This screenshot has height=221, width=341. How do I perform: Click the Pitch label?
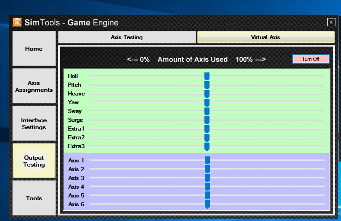pyautogui.click(x=74, y=84)
